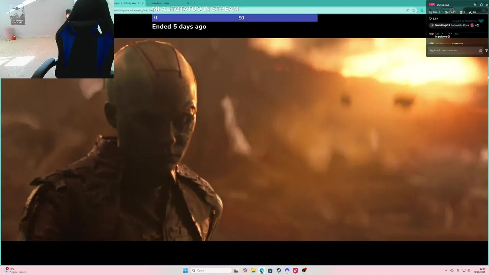The width and height of the screenshot is (489, 275).
Task: Click the movie video player
Action: pyautogui.click(x=244, y=139)
